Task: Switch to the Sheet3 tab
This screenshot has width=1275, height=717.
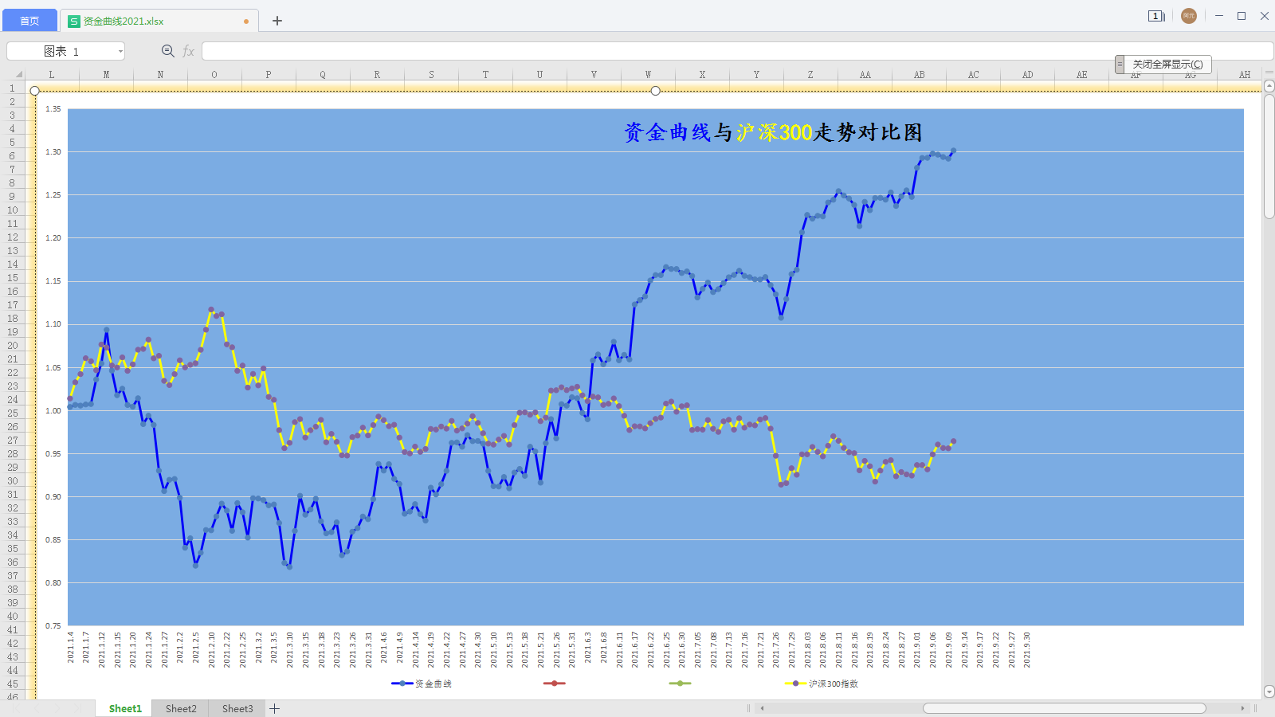Action: [237, 708]
